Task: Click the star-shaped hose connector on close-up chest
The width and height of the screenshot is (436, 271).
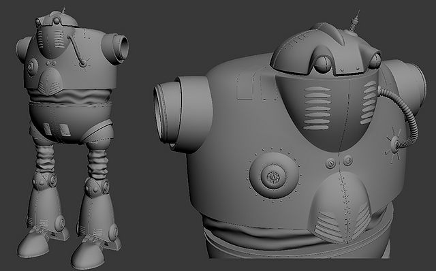Action: tap(393, 145)
